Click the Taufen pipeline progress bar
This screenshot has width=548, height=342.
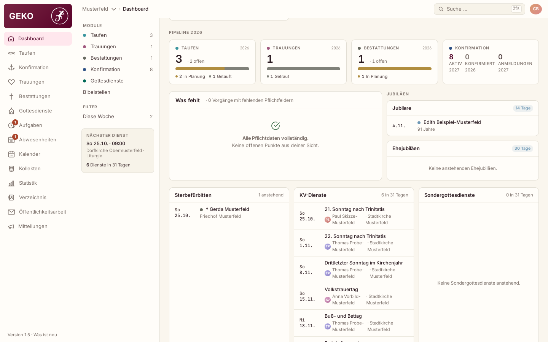point(212,69)
